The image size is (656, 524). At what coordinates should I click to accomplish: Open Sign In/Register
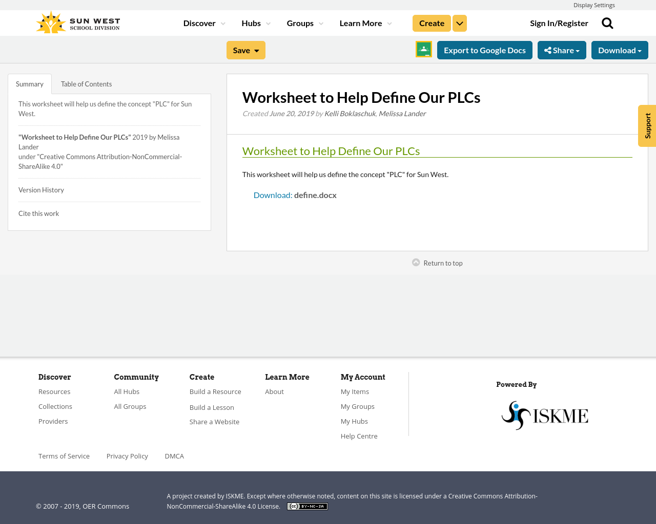(x=559, y=22)
